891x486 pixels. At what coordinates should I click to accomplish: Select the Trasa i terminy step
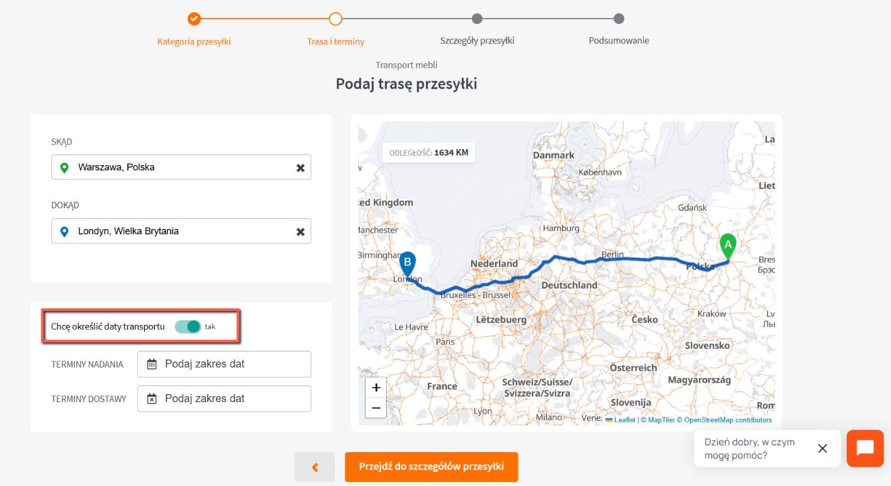[336, 19]
